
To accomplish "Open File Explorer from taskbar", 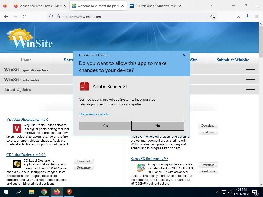I will coord(31,192).
